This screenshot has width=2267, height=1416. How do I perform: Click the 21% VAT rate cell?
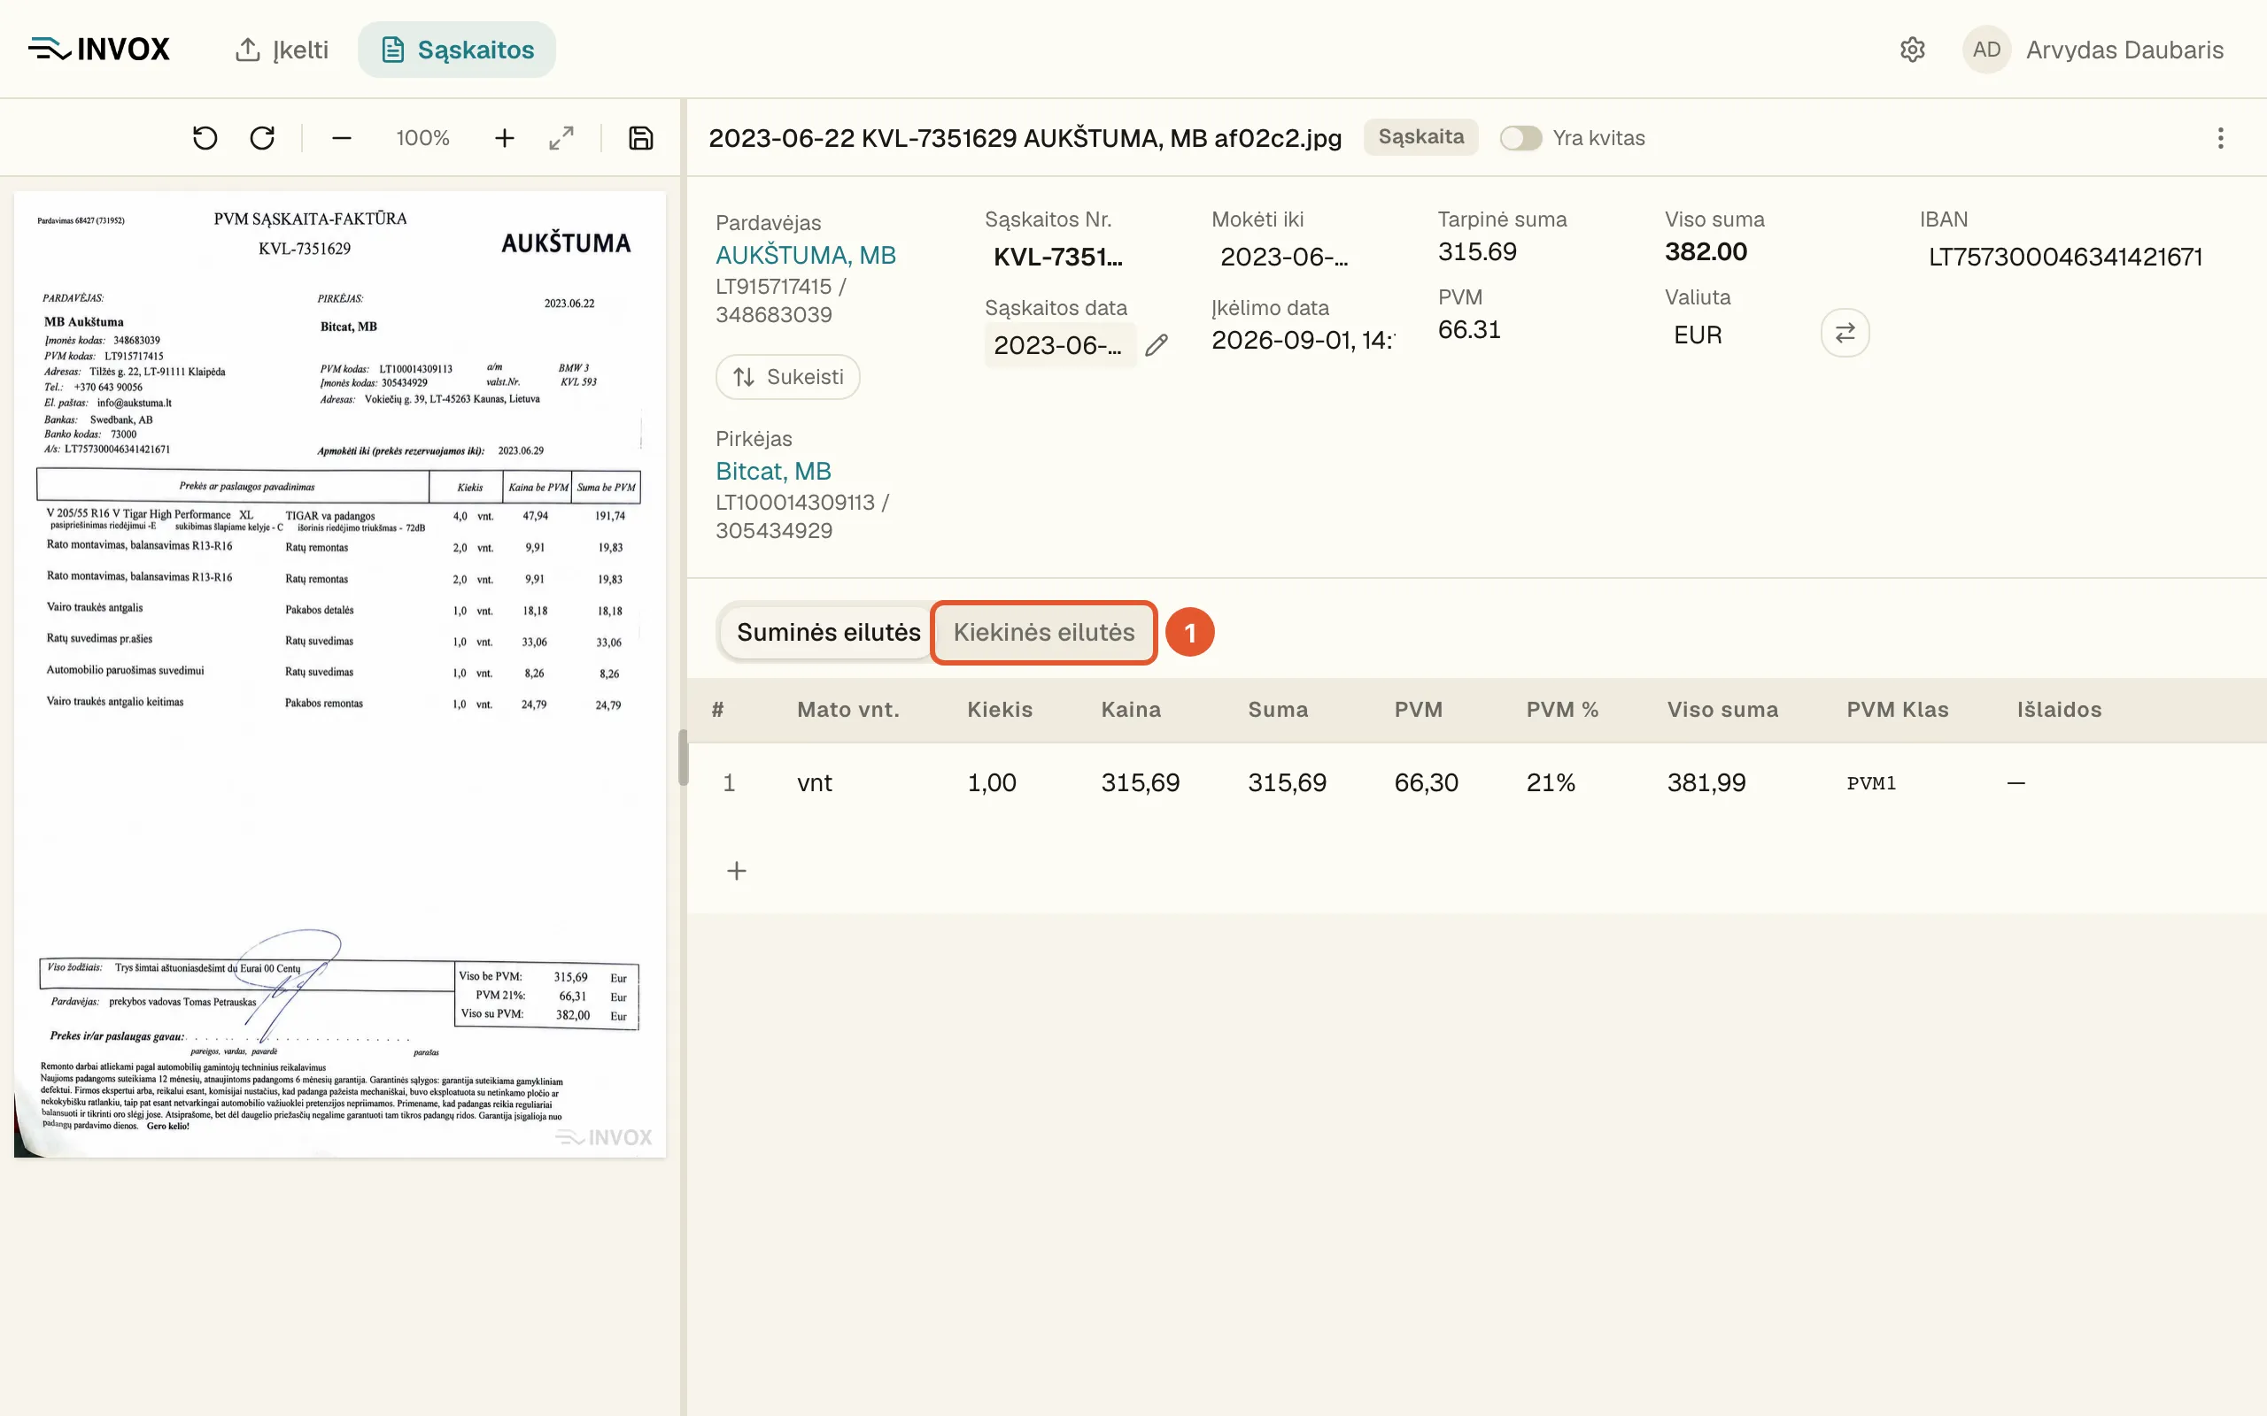(1551, 783)
